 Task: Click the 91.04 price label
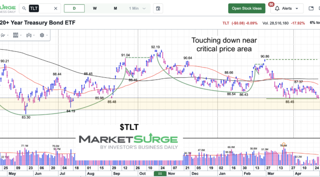pyautogui.click(x=126, y=55)
